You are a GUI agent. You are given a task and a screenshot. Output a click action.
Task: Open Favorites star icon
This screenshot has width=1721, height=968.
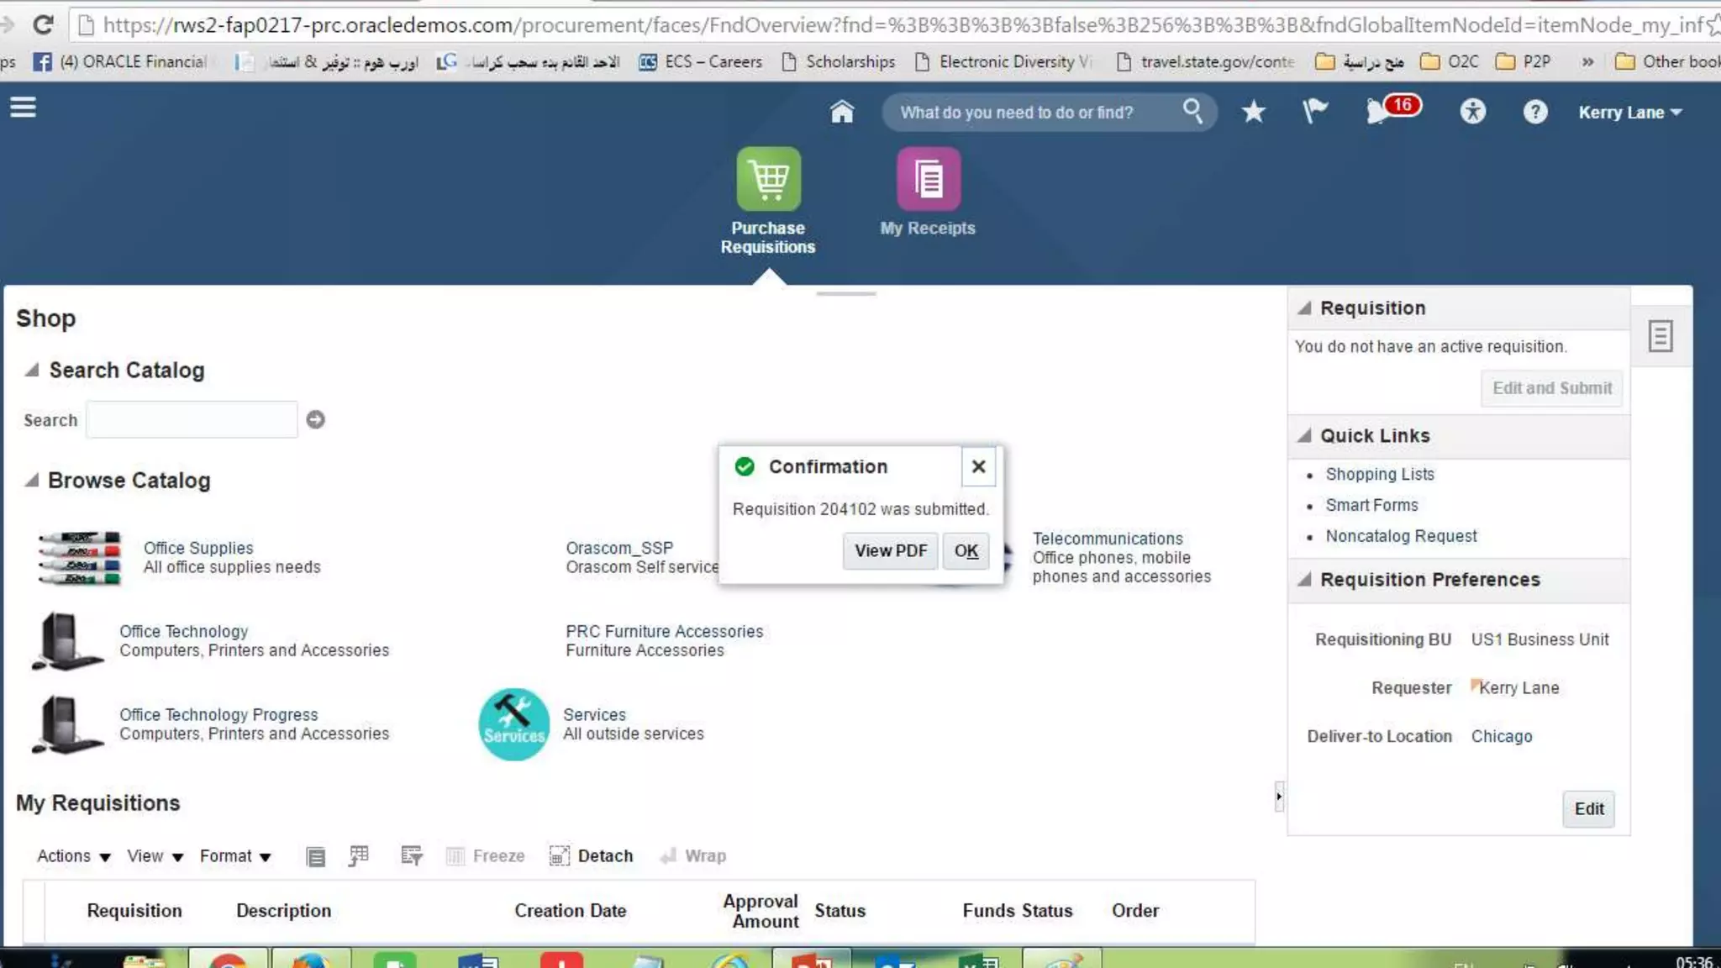tap(1253, 112)
